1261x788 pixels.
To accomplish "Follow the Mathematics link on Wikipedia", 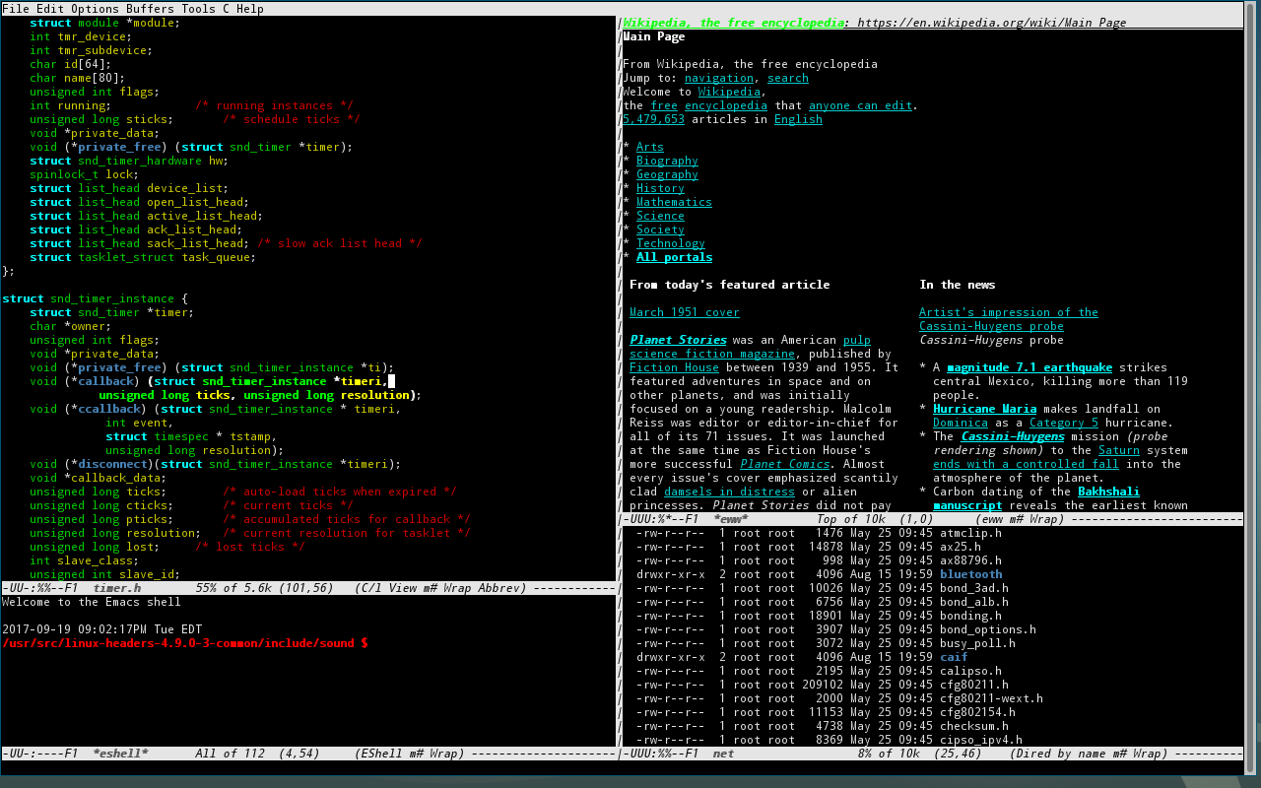I will click(x=674, y=201).
